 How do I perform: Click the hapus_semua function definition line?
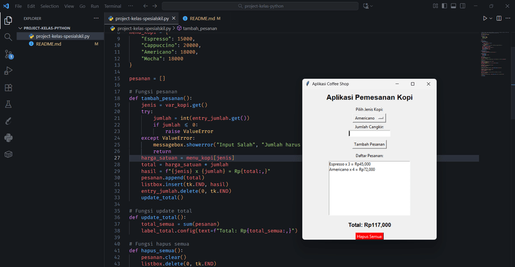click(x=156, y=251)
